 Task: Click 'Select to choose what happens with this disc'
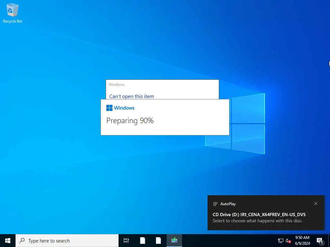[x=257, y=221]
